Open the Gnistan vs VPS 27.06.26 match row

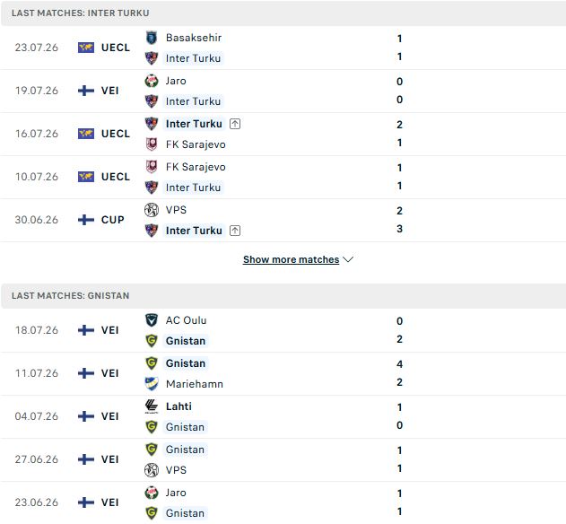(283, 459)
